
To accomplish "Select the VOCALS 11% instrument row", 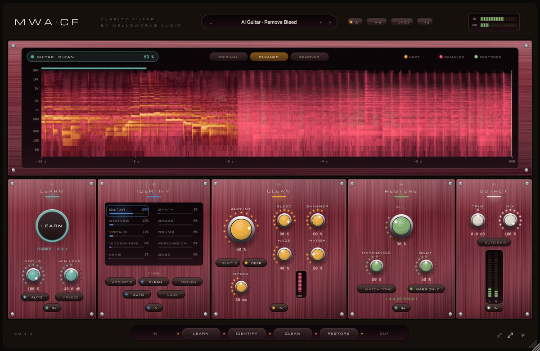I will [x=129, y=233].
